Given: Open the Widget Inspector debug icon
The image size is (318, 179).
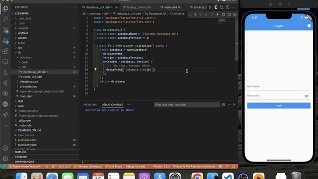Looking at the screenshot, I should [235, 14].
